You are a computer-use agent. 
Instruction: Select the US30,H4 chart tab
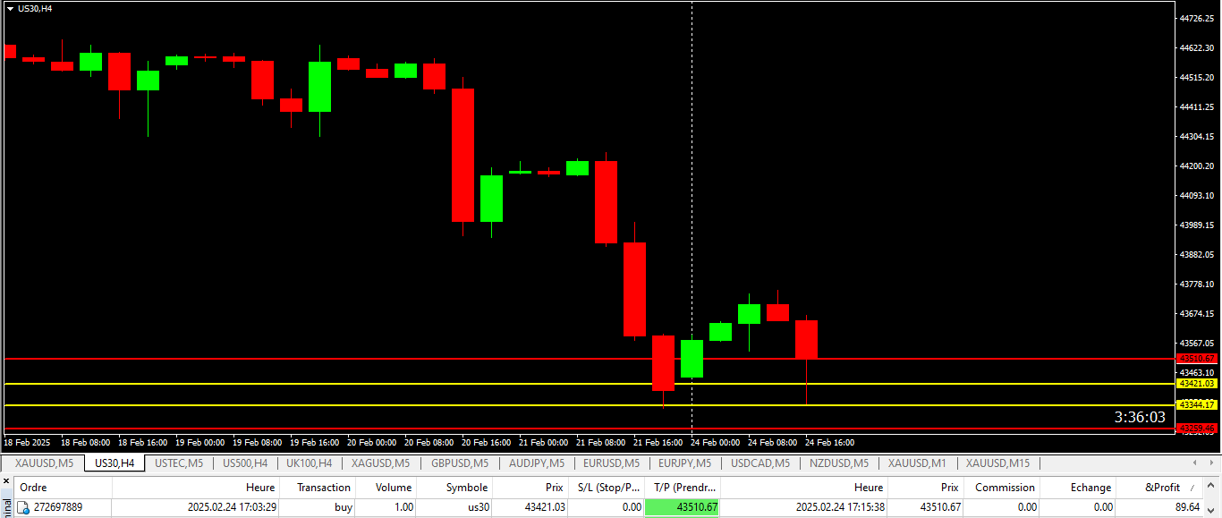(x=115, y=463)
